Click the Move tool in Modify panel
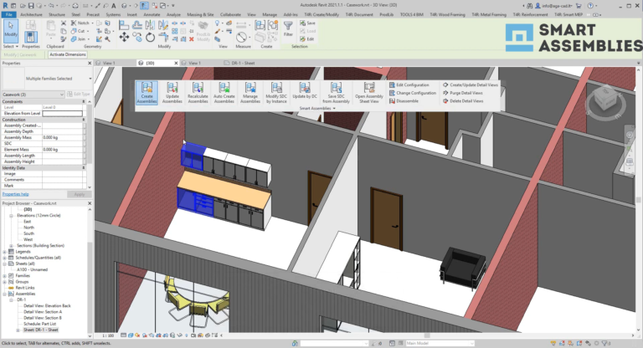 click(124, 38)
